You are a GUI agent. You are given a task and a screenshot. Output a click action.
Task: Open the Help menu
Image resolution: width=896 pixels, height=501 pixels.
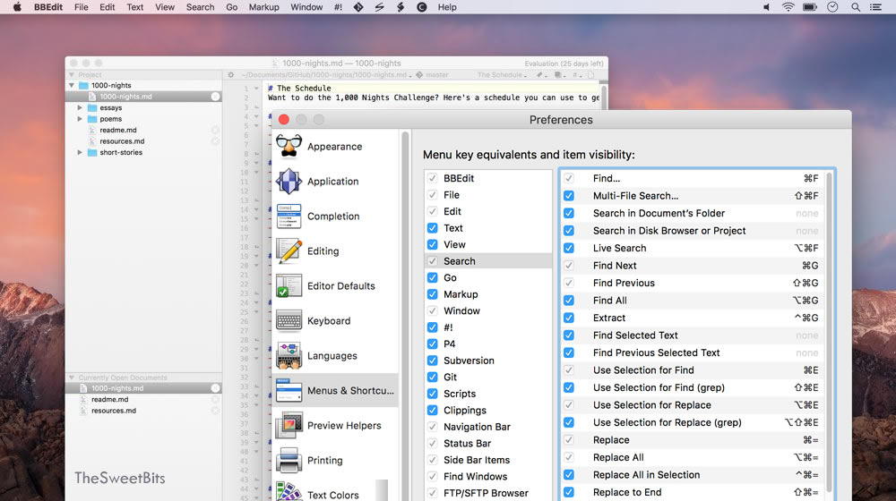click(447, 7)
